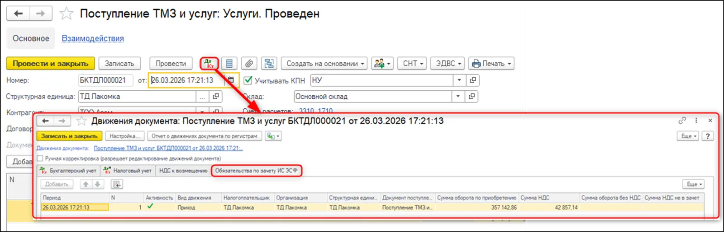Expand the Еще menu in movements window header
724x232 pixels.
coord(688,136)
